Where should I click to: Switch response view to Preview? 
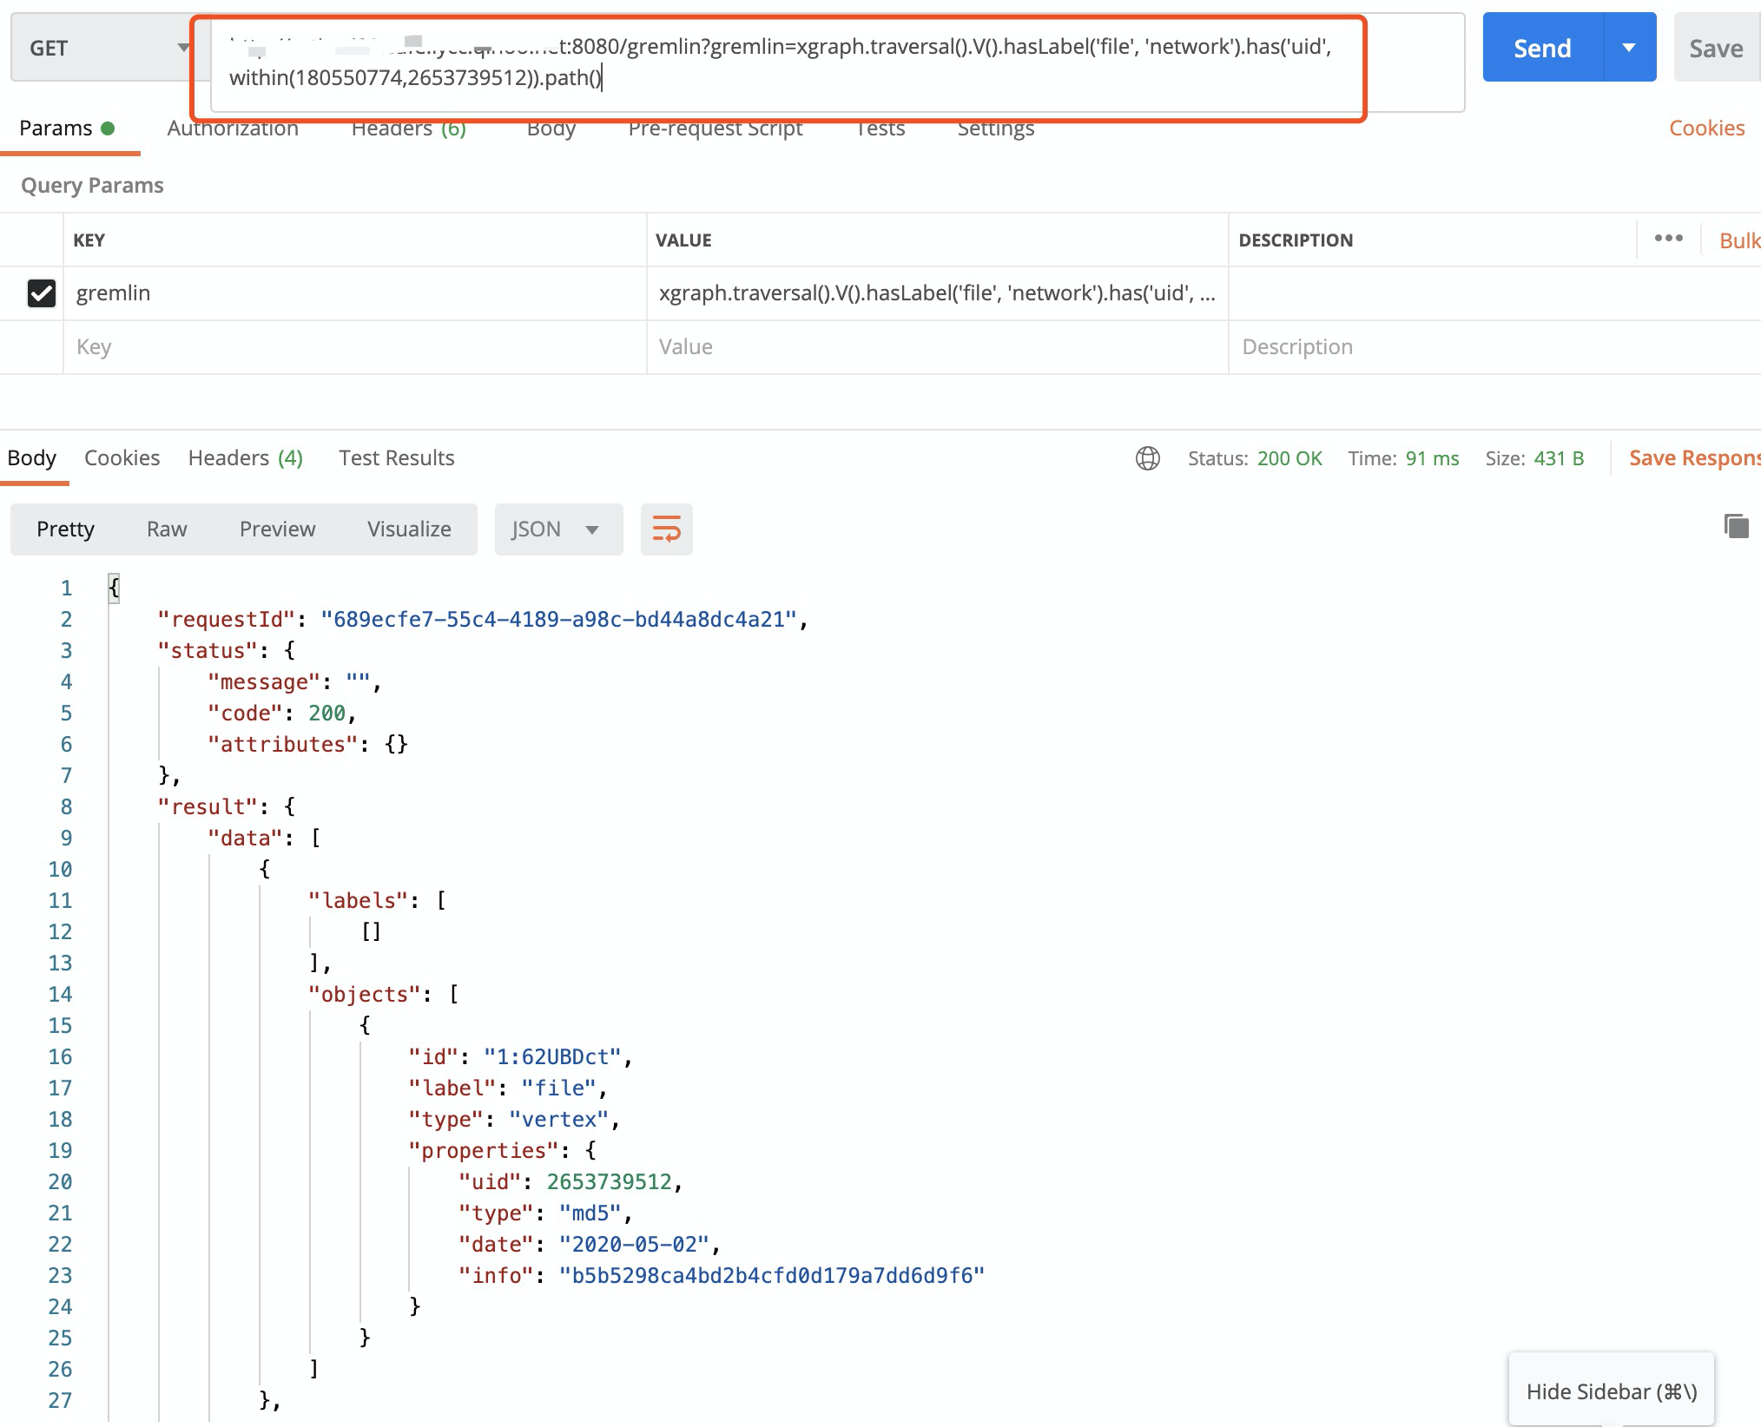[x=276, y=529]
